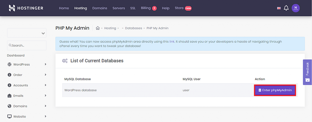
Task: Click the search magnifier icon
Action: [x=10, y=45]
